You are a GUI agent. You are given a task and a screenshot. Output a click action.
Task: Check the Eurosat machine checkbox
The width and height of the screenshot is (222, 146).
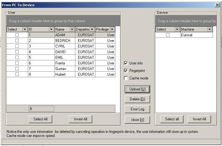168,35
